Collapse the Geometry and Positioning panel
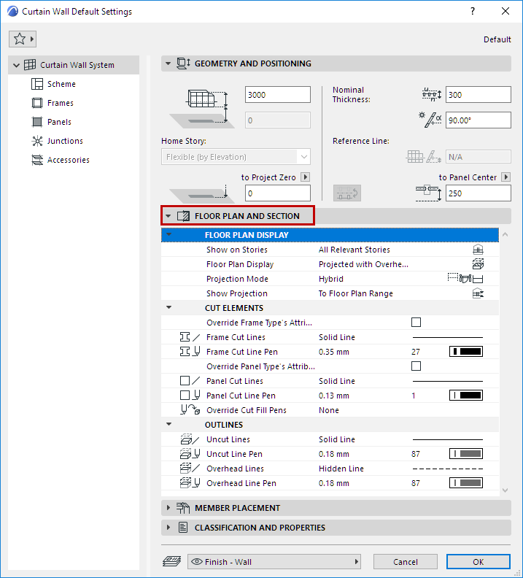 tap(168, 63)
